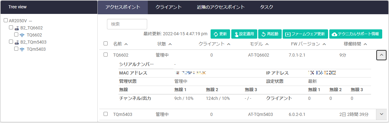Focus the 検索 search field
Screen dimensions: 389x123
(x=127, y=24)
